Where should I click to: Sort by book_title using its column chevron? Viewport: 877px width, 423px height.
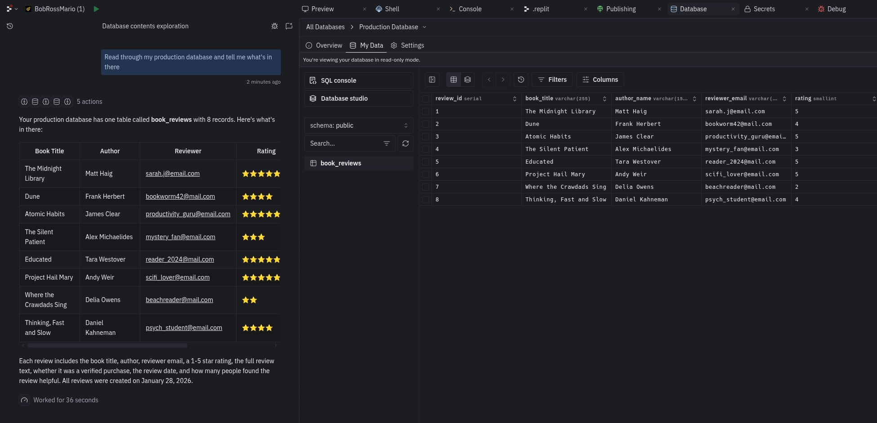click(605, 98)
